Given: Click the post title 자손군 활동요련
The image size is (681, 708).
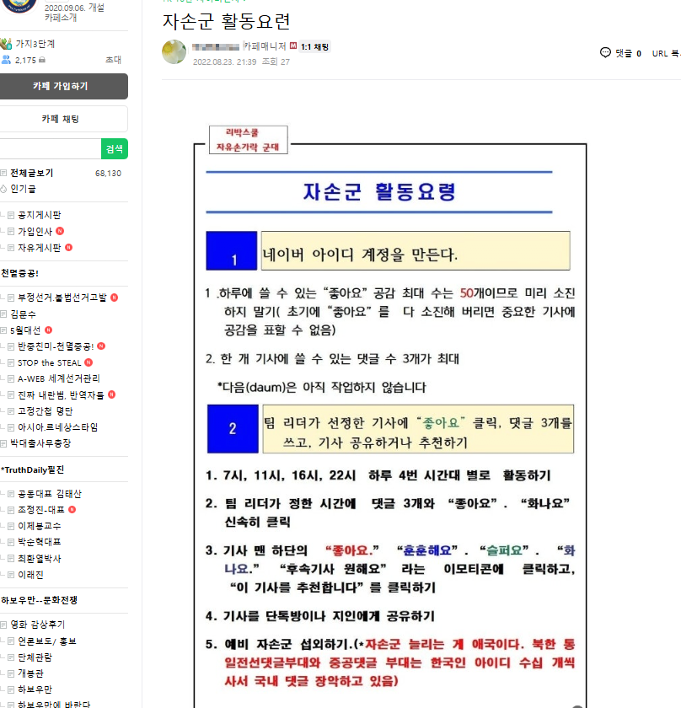Looking at the screenshot, I should point(226,22).
